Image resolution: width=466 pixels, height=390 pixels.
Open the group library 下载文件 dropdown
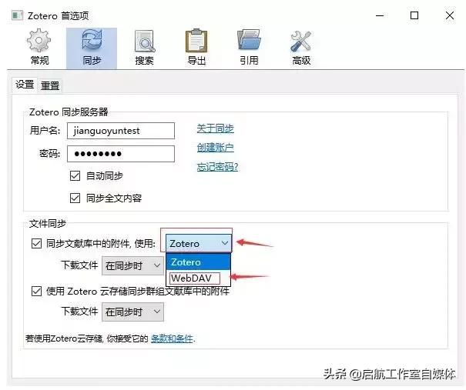coord(132,312)
